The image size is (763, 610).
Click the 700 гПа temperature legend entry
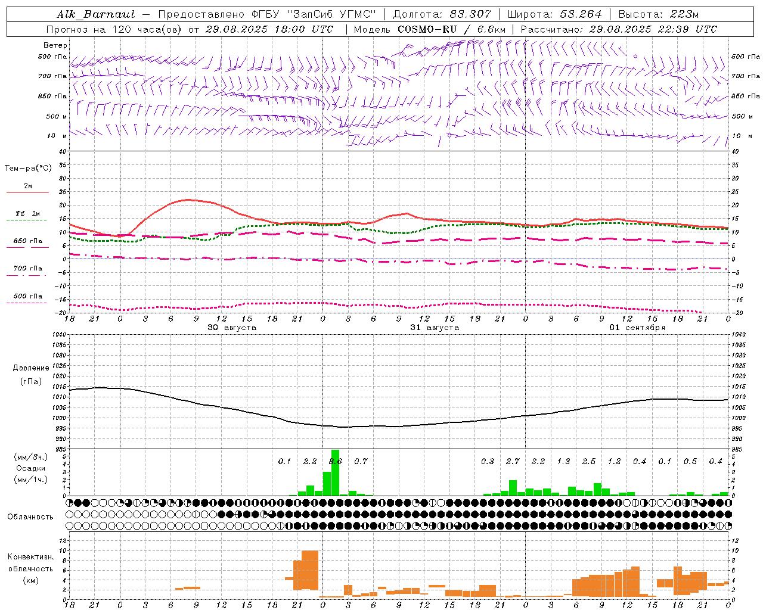(x=28, y=268)
